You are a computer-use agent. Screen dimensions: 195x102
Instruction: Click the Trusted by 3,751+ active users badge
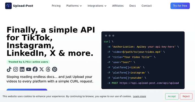point(28,62)
